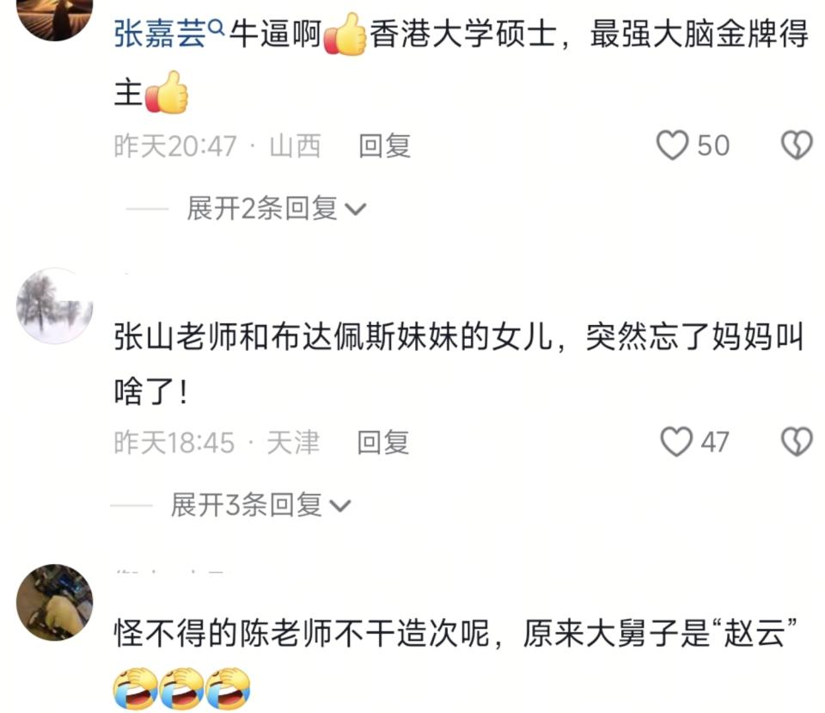Tap the search icon beside 张嘉芸
Viewport: 825px width, 713px height.
217,27
